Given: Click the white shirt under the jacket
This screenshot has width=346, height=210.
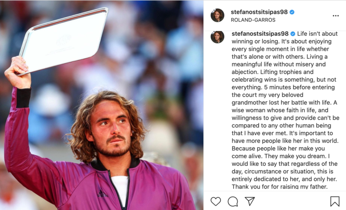Looking at the screenshot, I should (121, 191).
